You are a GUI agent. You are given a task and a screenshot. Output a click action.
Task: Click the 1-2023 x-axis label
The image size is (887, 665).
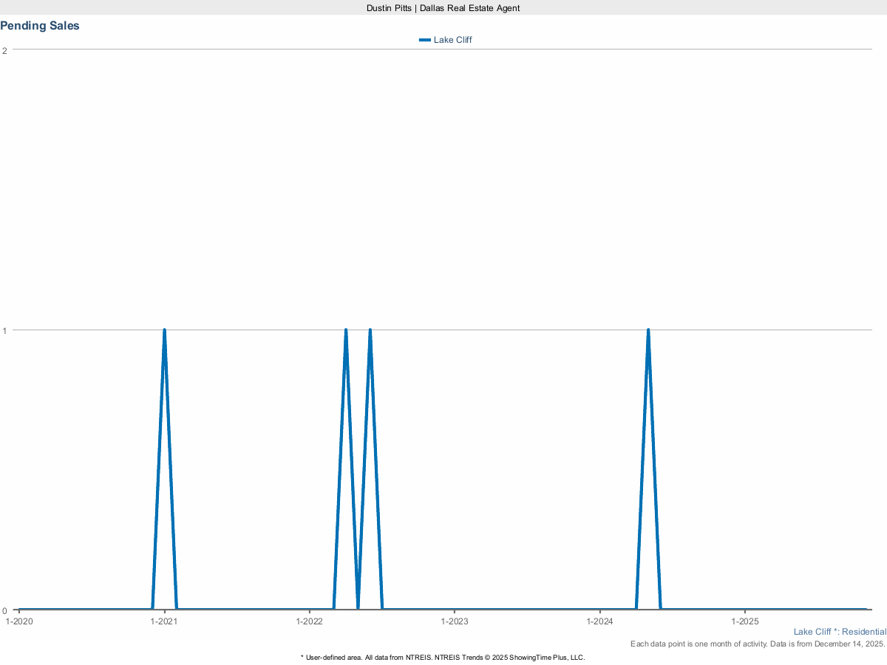coord(455,621)
